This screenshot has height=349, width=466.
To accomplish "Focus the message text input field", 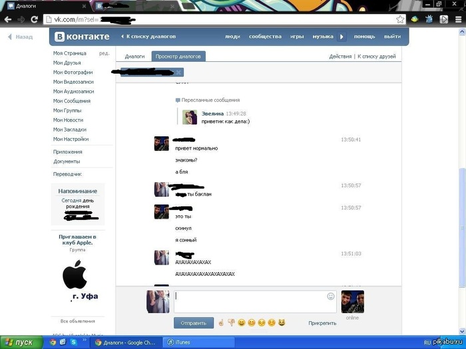I will click(x=255, y=302).
